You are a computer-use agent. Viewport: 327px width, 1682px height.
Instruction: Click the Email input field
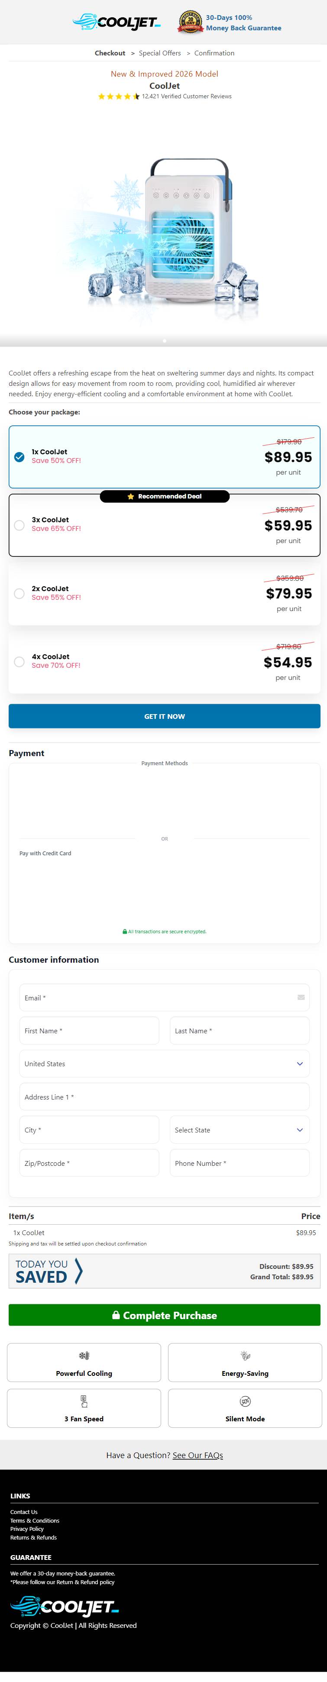click(x=165, y=997)
